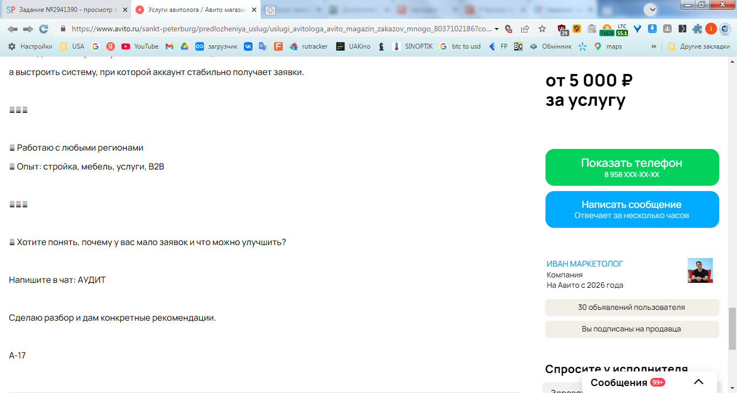Expand the address bar dropdown arrow
737x393 pixels.
[496, 29]
